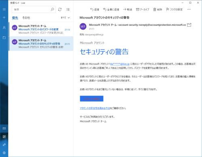The image size is (202, 157).
Task: Archive the current message
Action: (x=143, y=9)
